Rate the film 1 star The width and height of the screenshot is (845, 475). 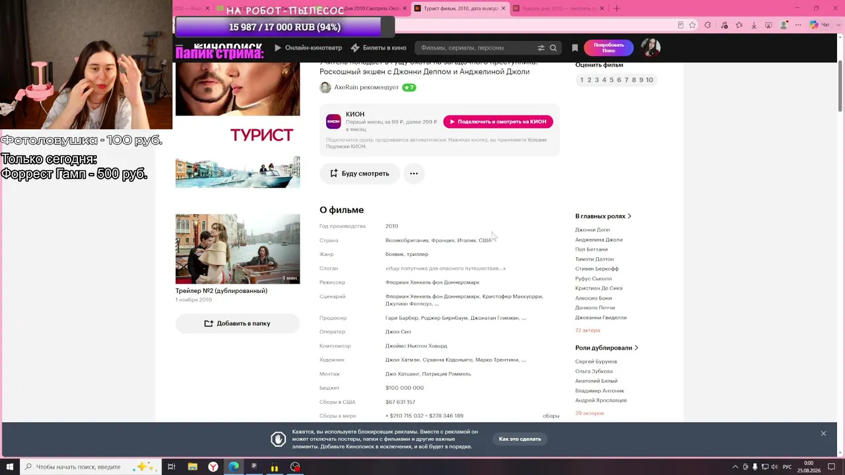[x=582, y=80]
